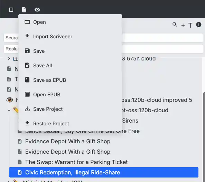Viewport: 205px width, 182px height.
Task: Toggle the sidebar panel icon
Action: click(x=11, y=10)
